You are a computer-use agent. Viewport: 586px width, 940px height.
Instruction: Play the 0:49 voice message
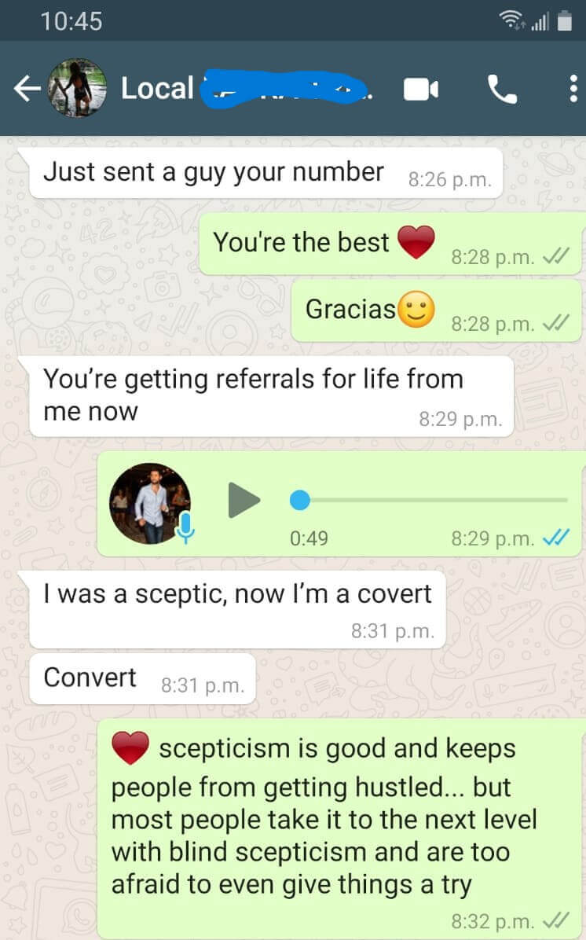click(x=244, y=500)
